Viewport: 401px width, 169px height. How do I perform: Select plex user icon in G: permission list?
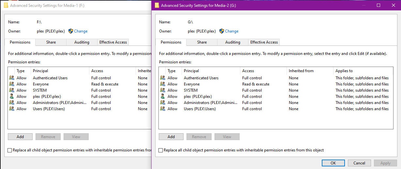[x=163, y=97]
